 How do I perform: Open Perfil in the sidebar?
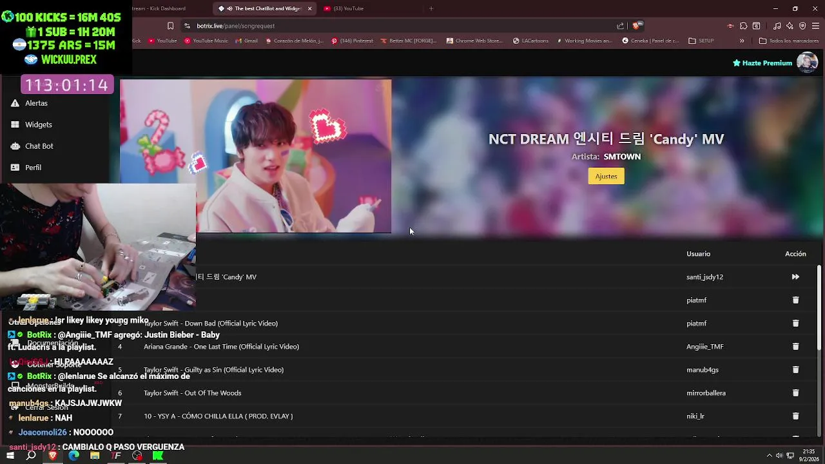point(33,168)
